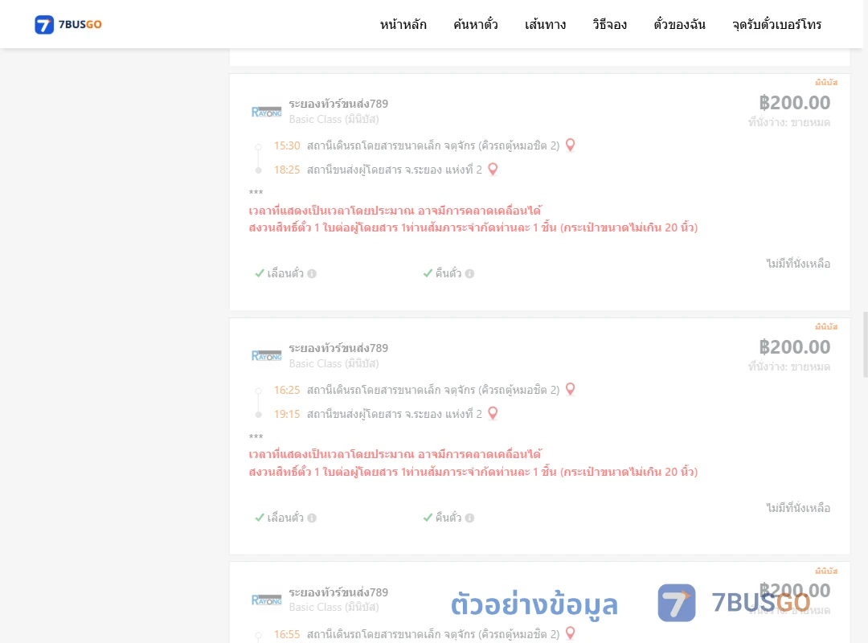
Task: Click the ฿200.00 price of 16:25 trip
Action: tap(794, 346)
